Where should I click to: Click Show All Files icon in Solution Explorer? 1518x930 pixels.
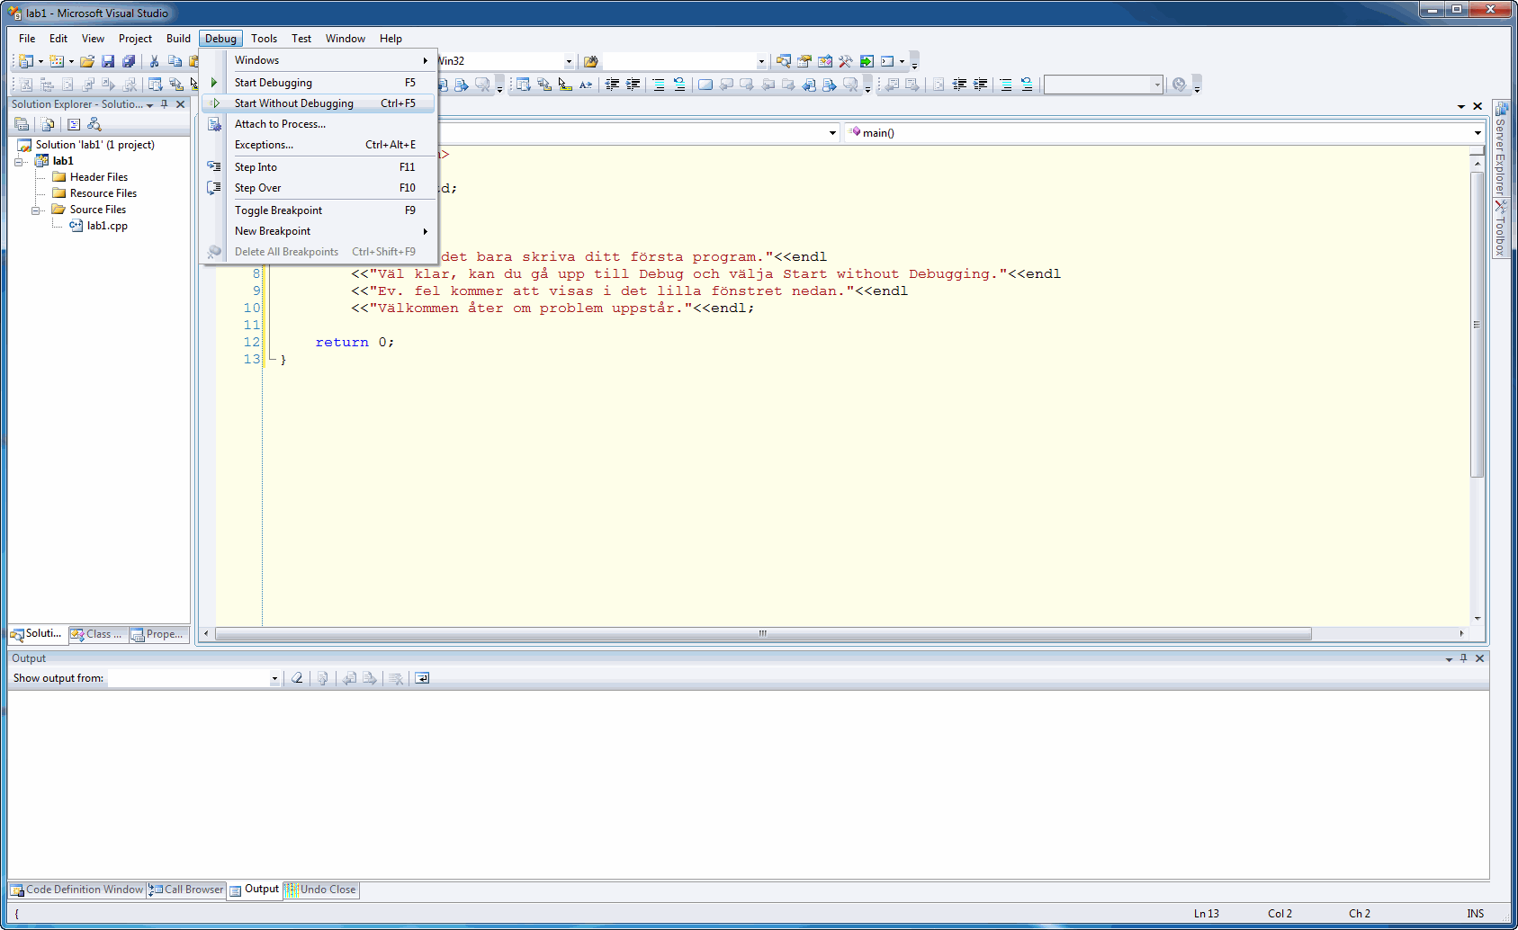pyautogui.click(x=48, y=124)
